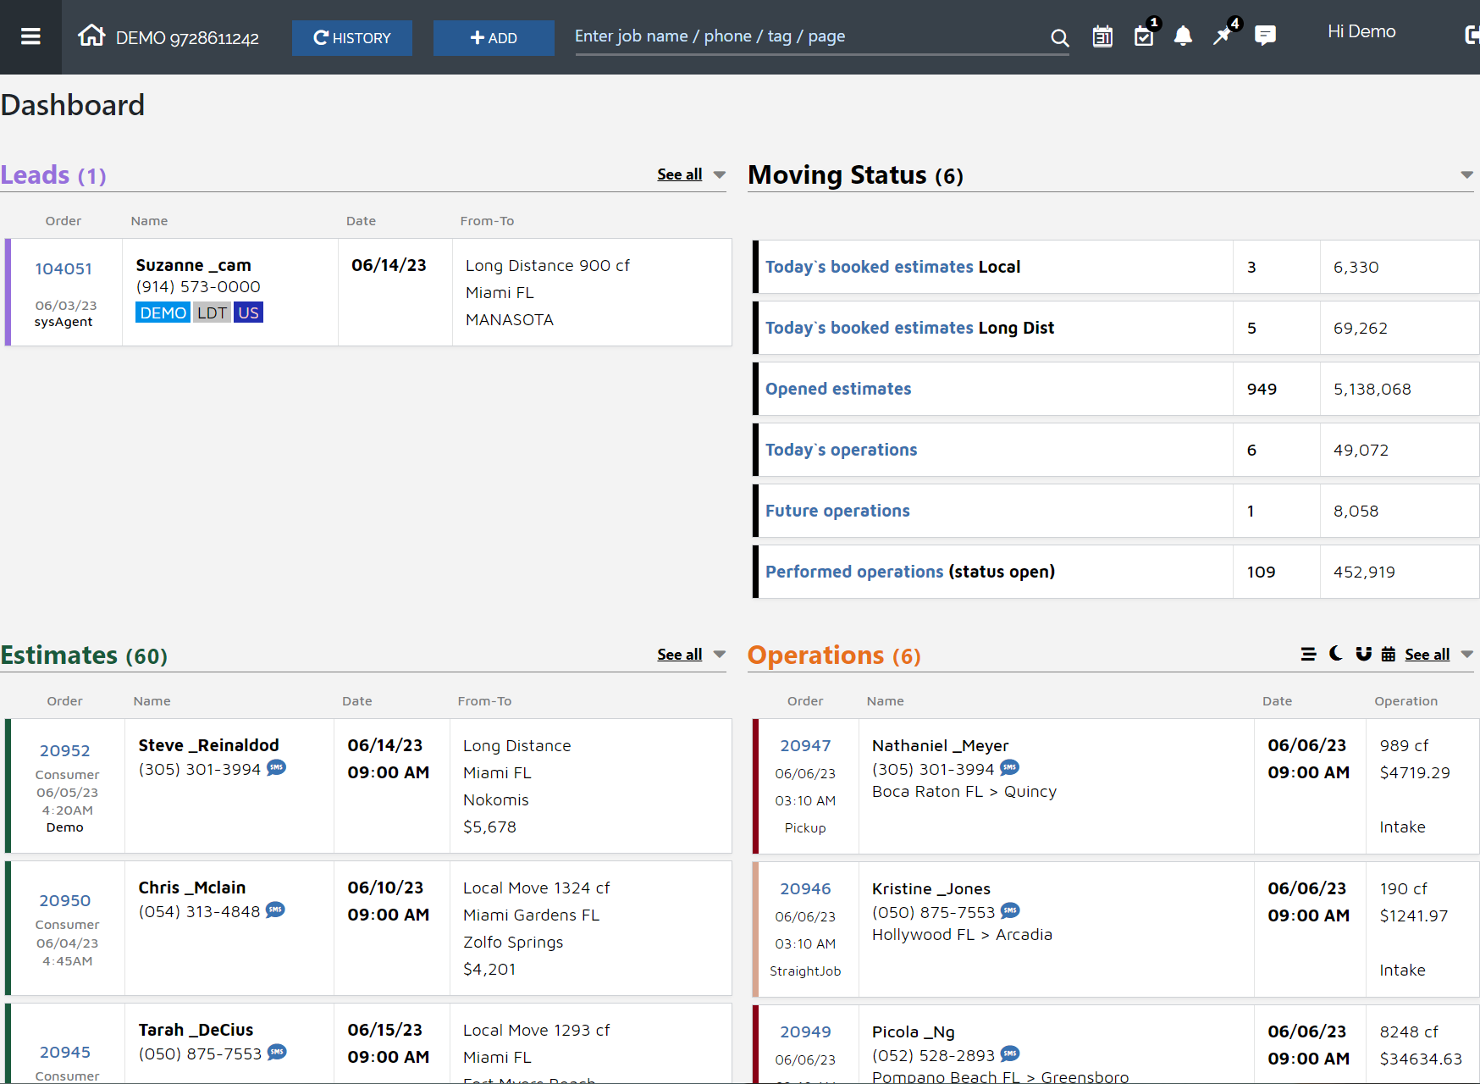Click SMS icon next to Tarah _DeCius phone

tap(277, 1052)
